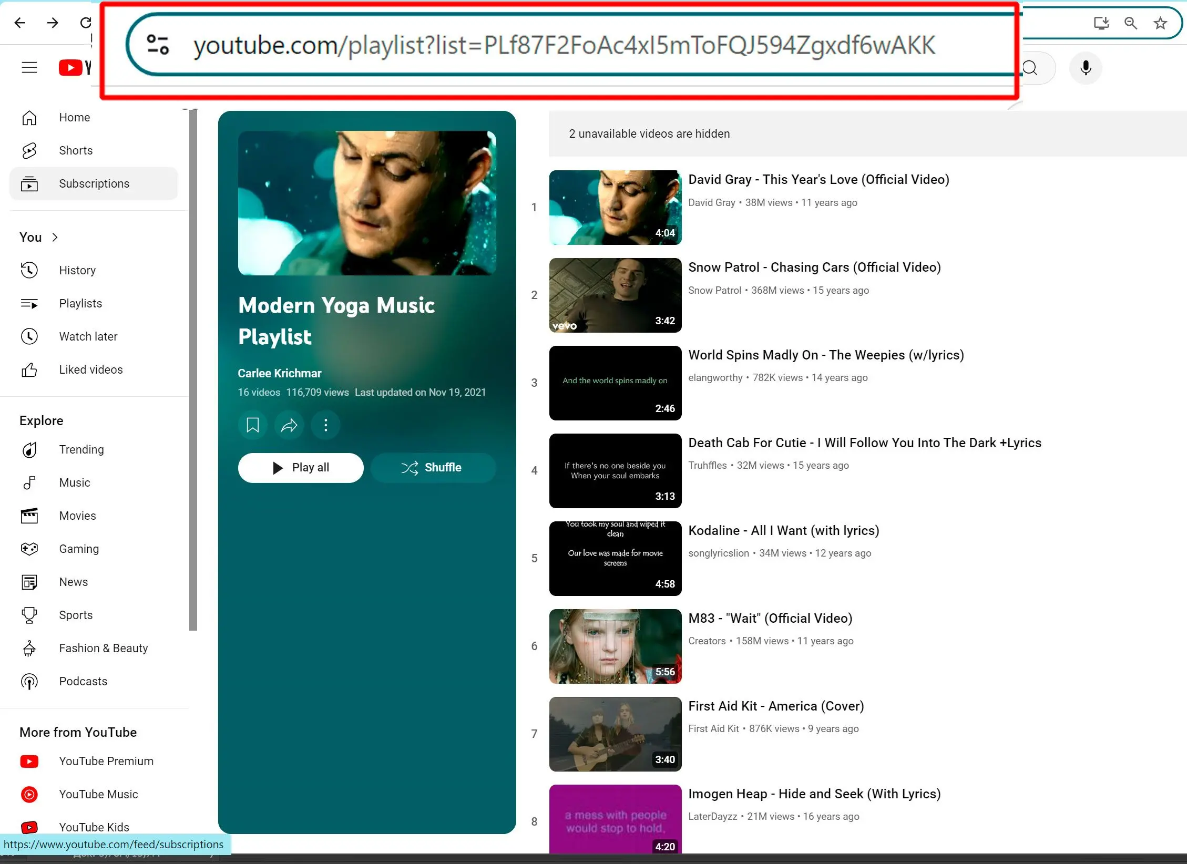Screen dimensions: 1187x864
Task: Open the YouTube hamburger guide menu
Action: click(x=29, y=67)
